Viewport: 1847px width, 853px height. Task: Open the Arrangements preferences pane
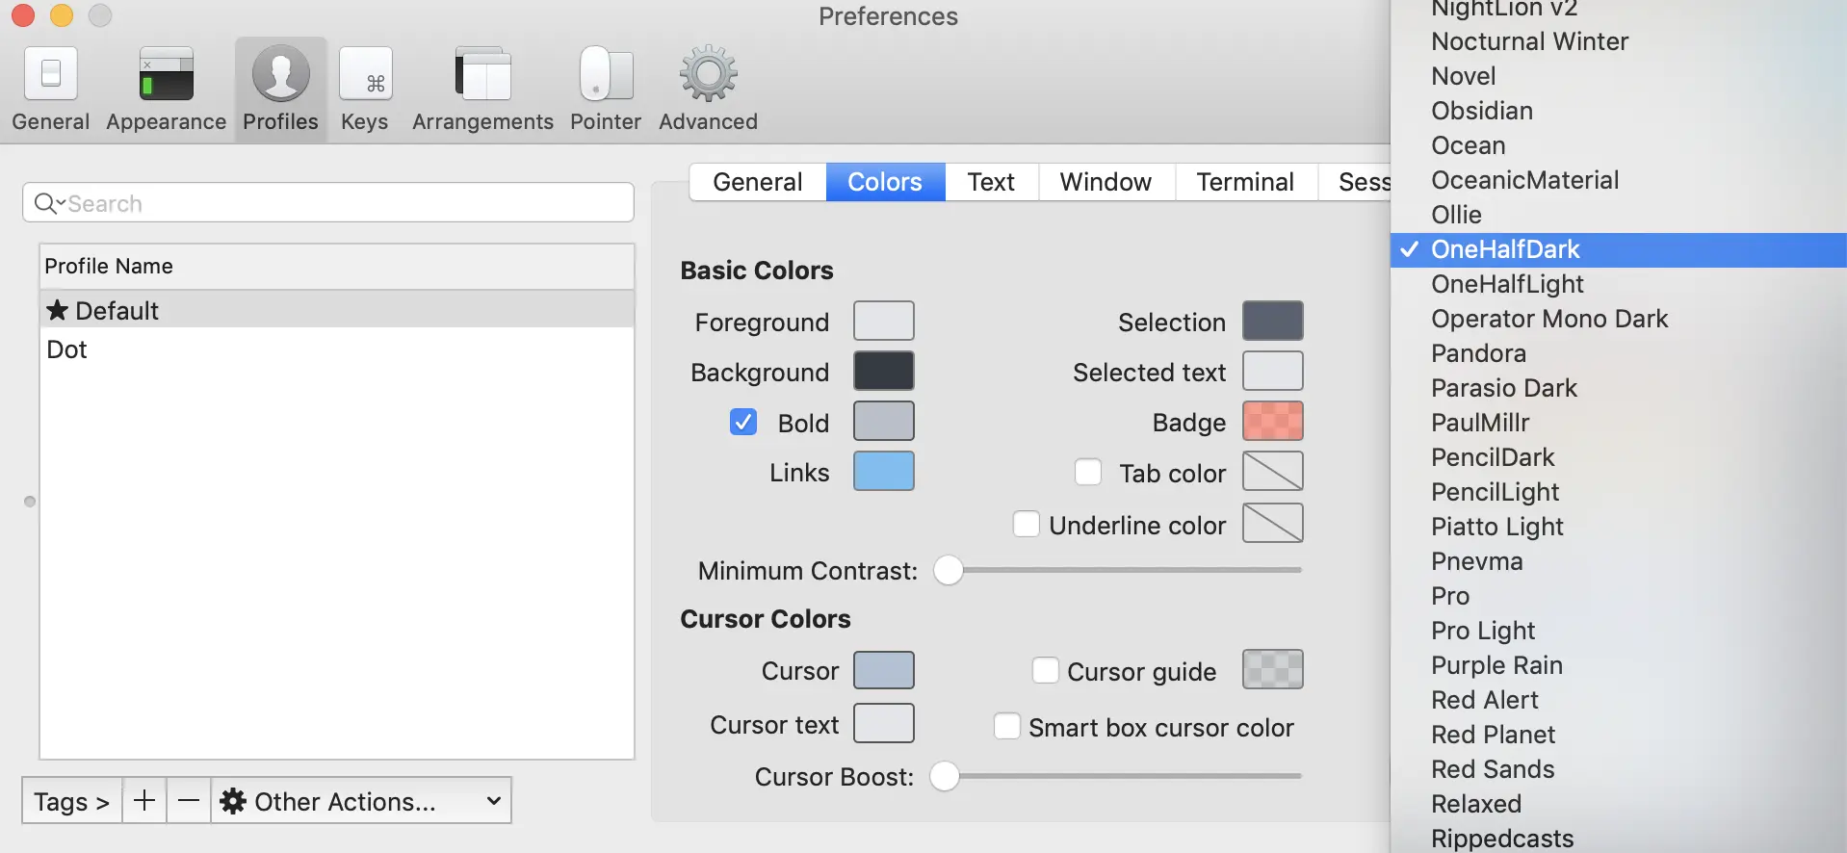pos(482,89)
